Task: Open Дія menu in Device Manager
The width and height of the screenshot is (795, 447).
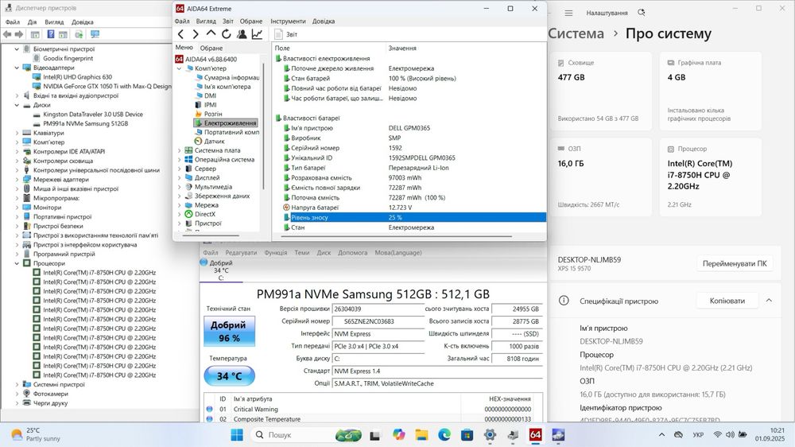Action: [32, 22]
